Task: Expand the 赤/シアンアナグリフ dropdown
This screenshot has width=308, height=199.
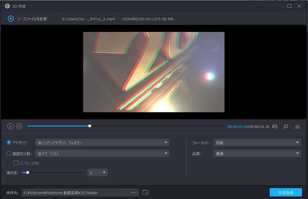Action: pyautogui.click(x=102, y=143)
